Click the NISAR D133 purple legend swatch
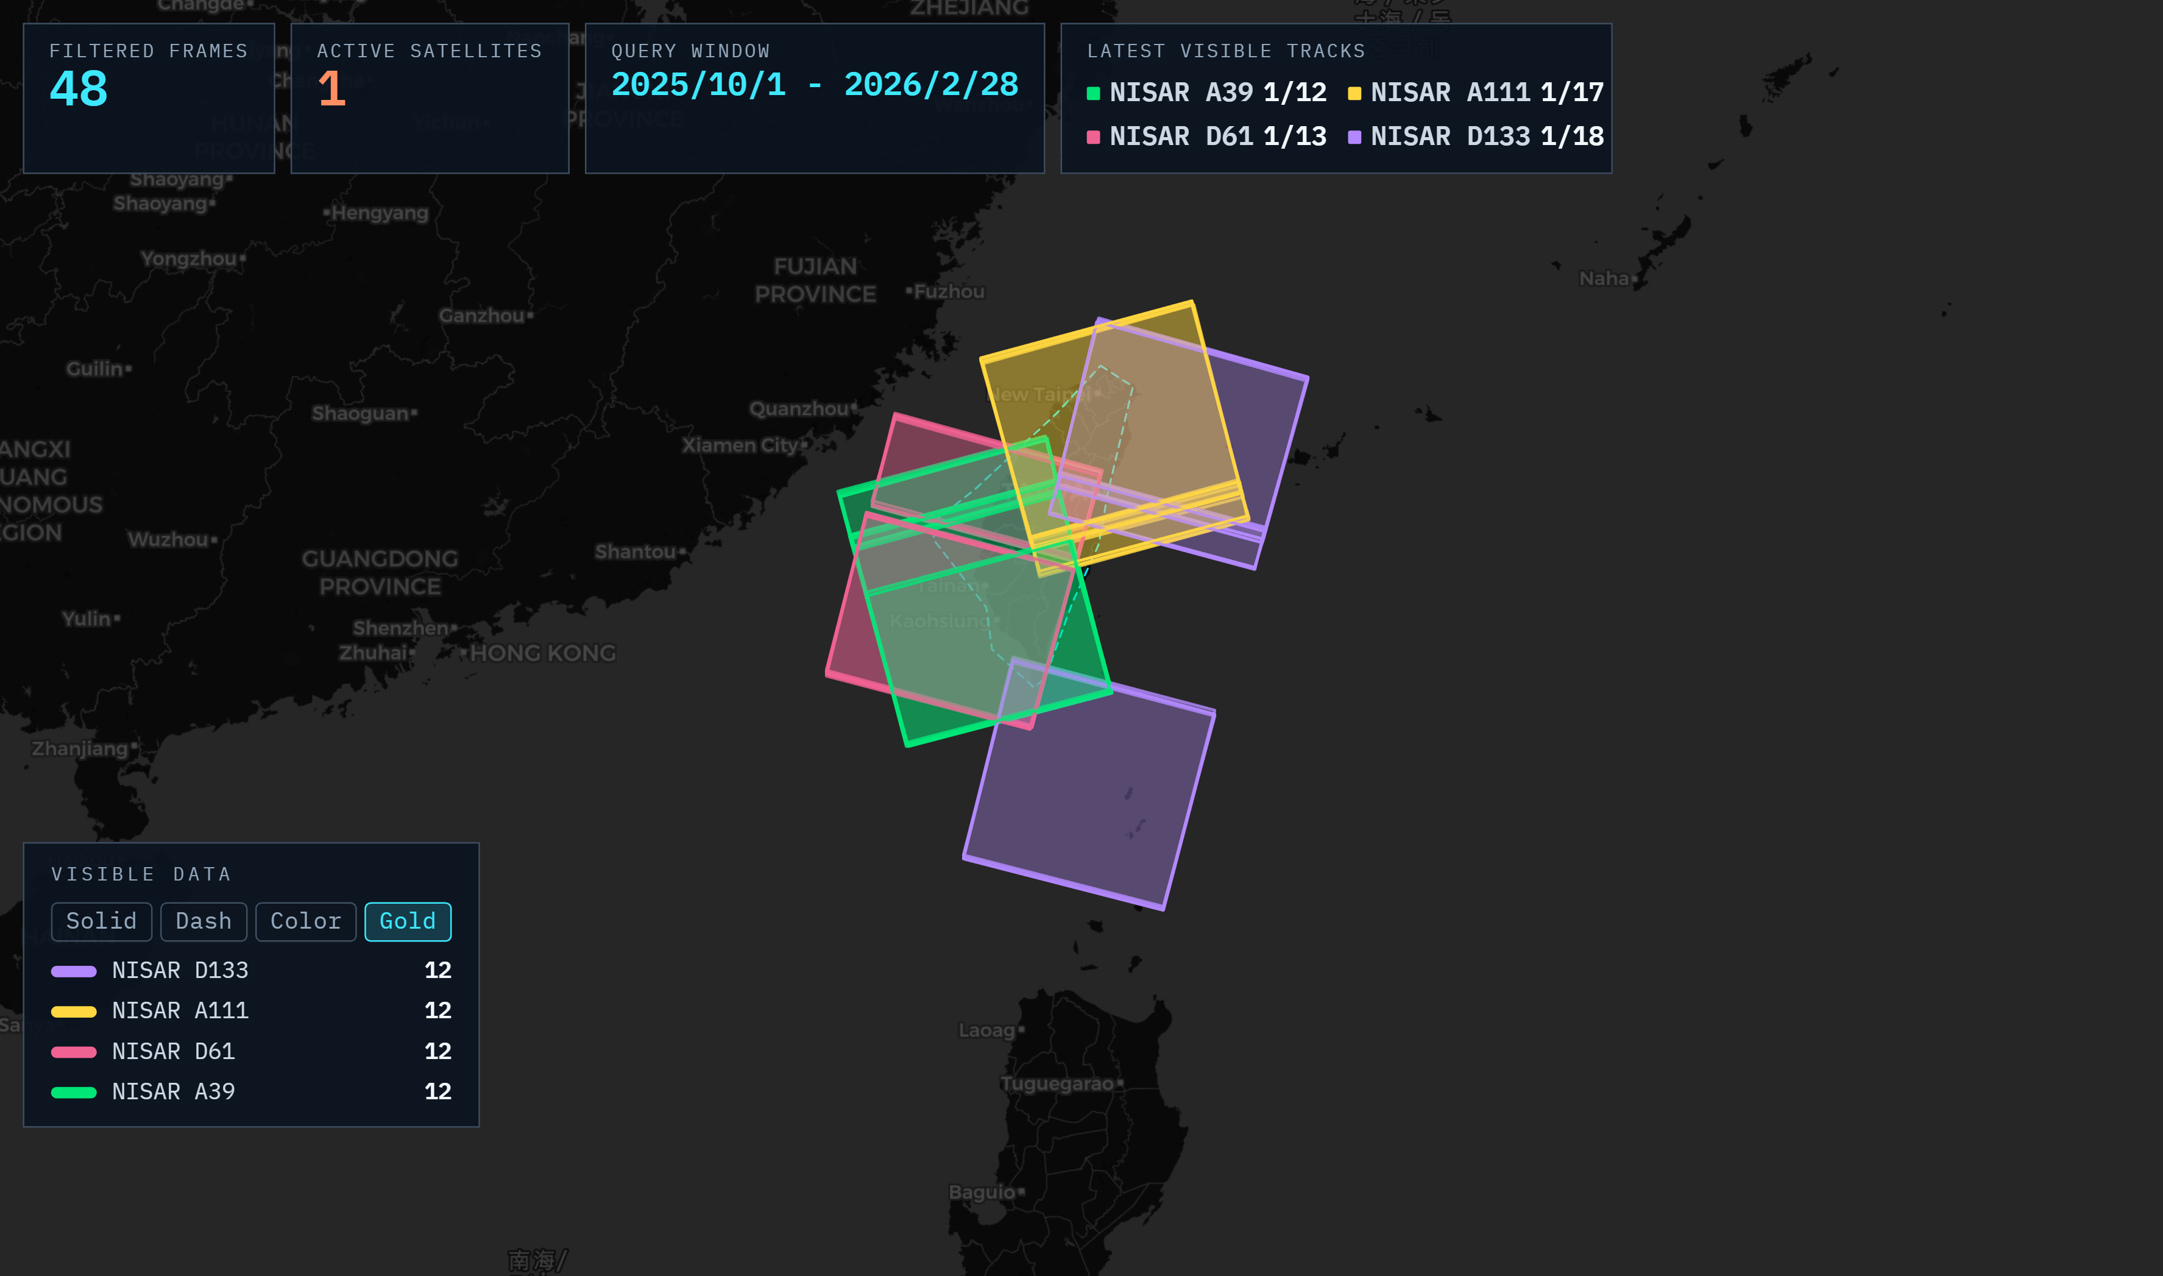This screenshot has width=2163, height=1276. coord(74,971)
